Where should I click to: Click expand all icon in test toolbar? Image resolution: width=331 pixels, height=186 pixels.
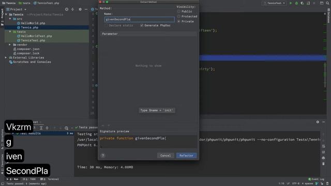(41, 128)
